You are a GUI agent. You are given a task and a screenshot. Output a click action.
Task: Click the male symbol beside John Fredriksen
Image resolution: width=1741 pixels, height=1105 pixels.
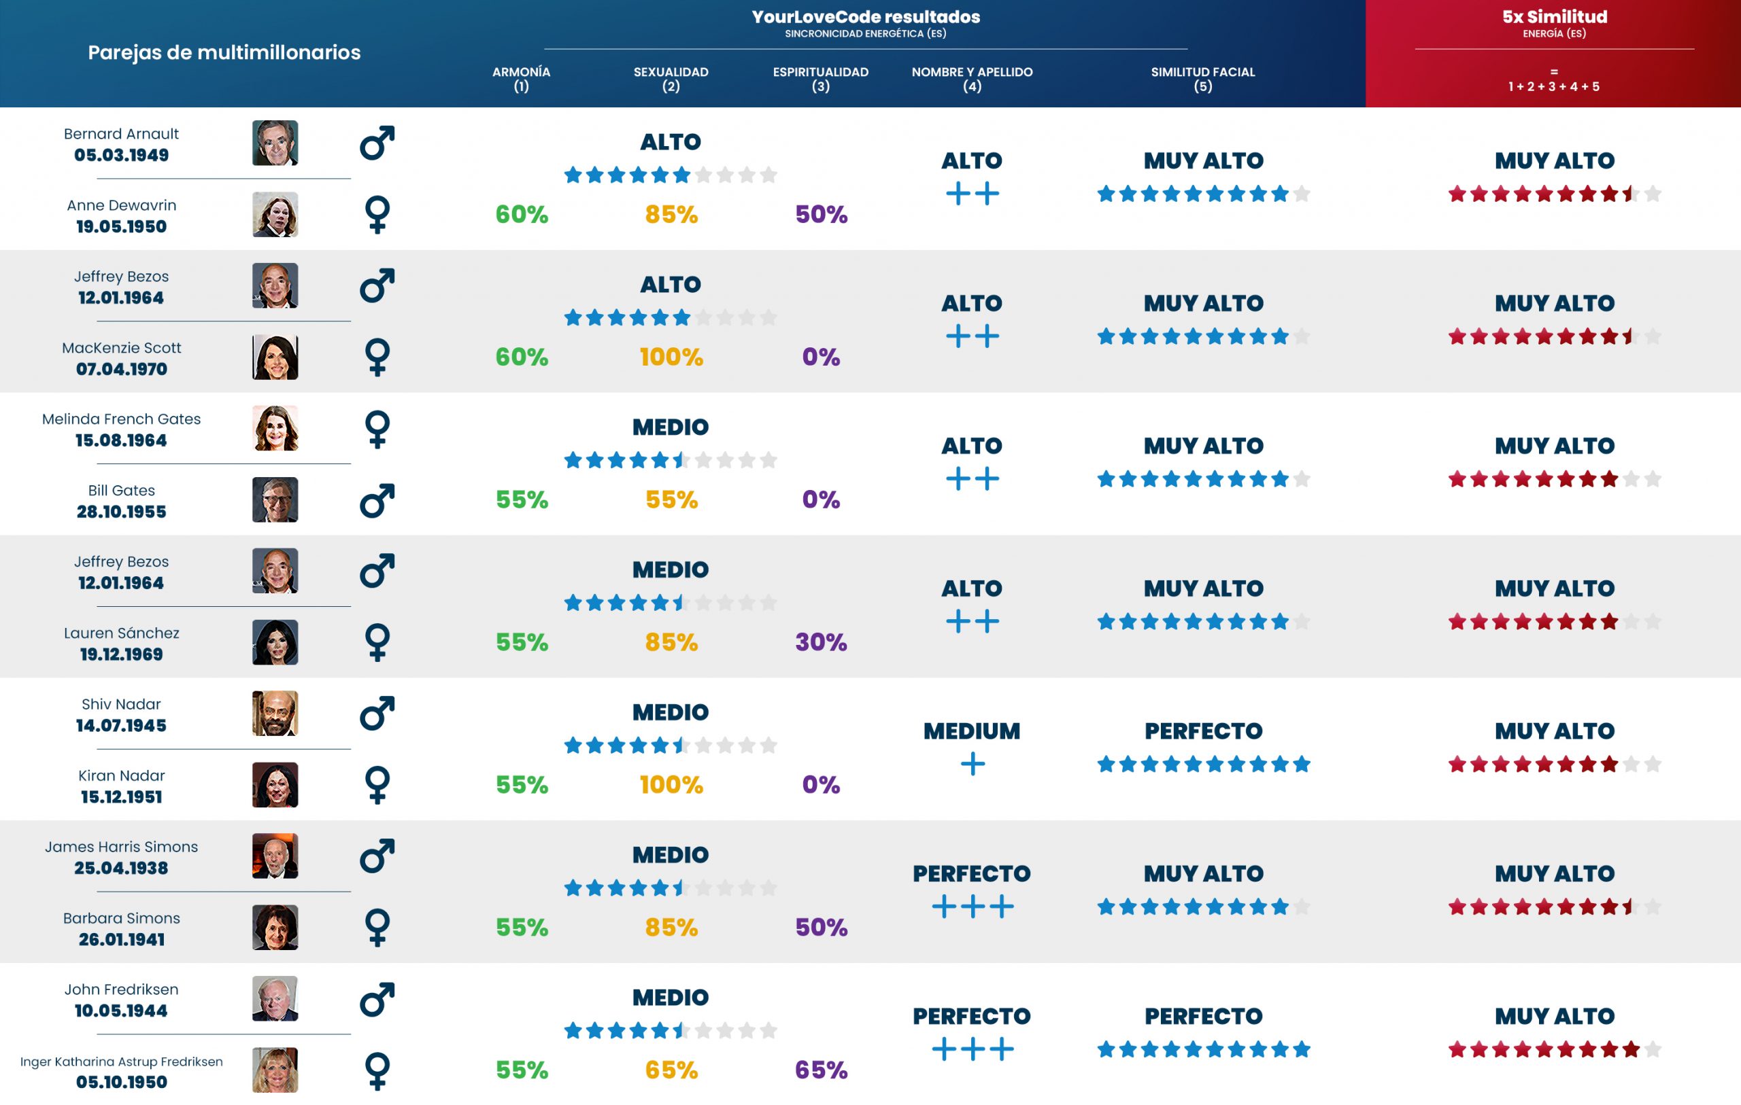377,1000
